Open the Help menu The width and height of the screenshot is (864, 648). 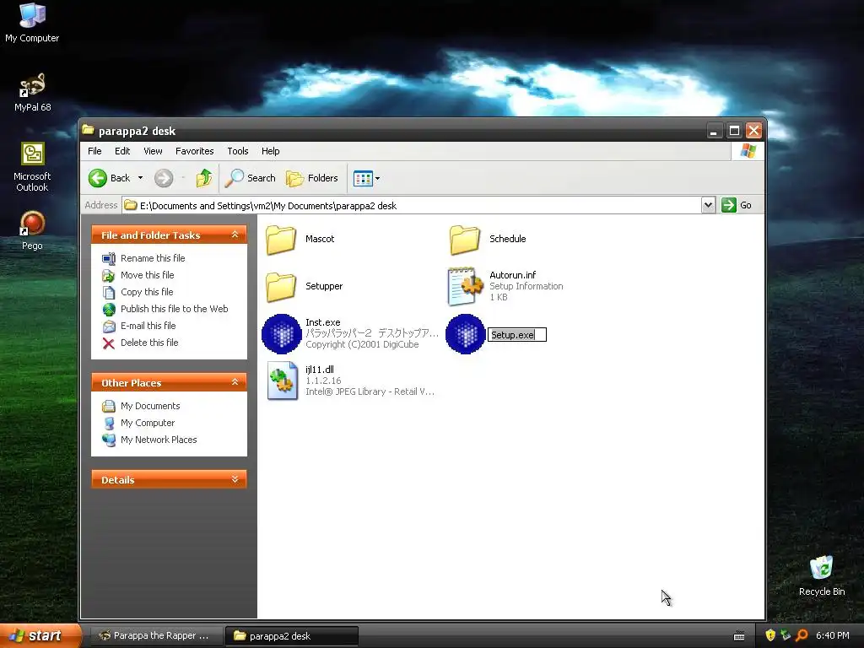pos(270,151)
